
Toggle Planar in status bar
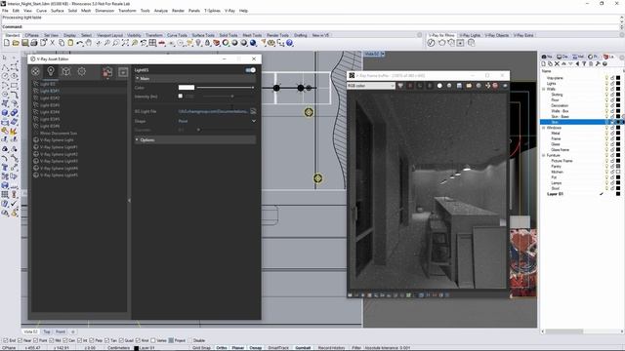[x=238, y=348]
